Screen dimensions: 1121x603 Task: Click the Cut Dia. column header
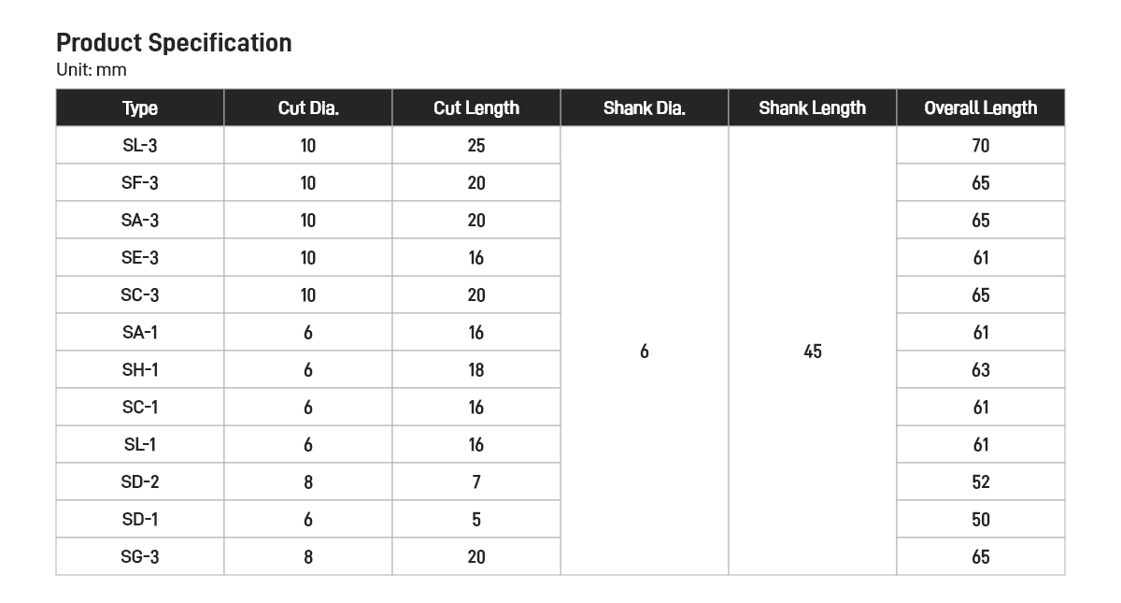[308, 108]
